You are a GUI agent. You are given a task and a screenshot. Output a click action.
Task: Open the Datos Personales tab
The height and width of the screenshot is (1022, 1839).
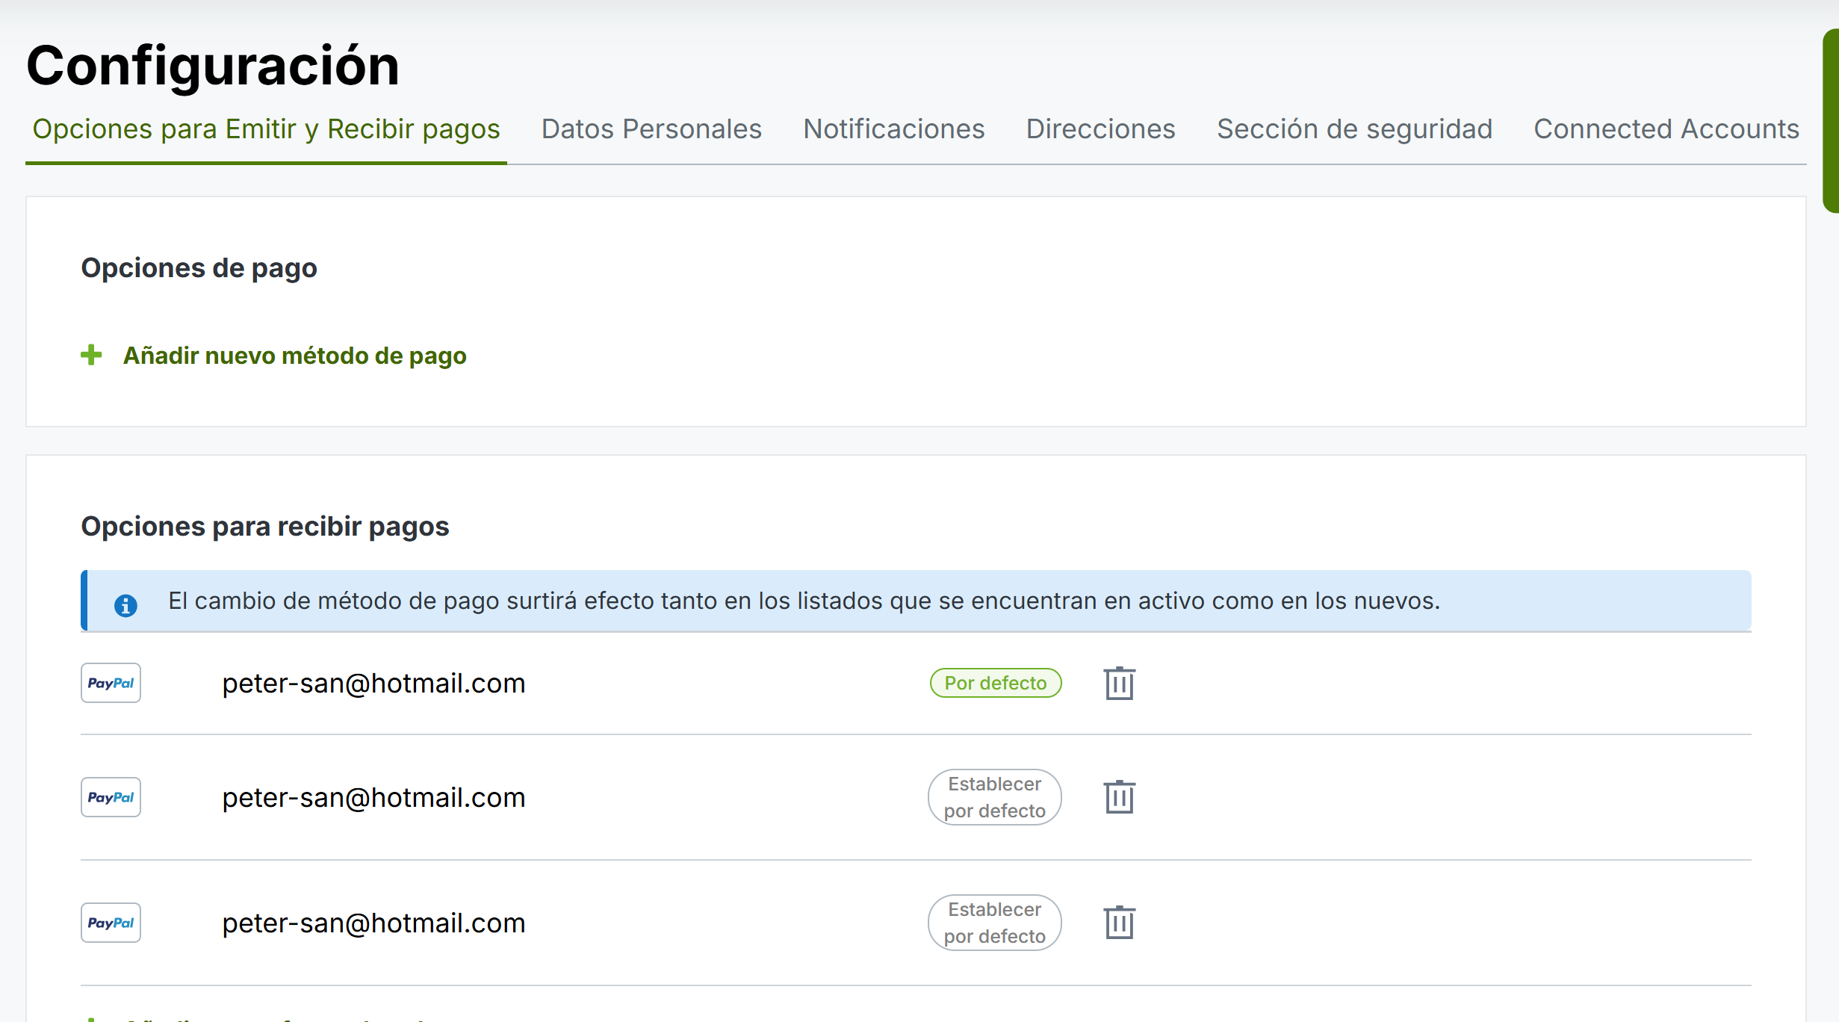tap(651, 129)
